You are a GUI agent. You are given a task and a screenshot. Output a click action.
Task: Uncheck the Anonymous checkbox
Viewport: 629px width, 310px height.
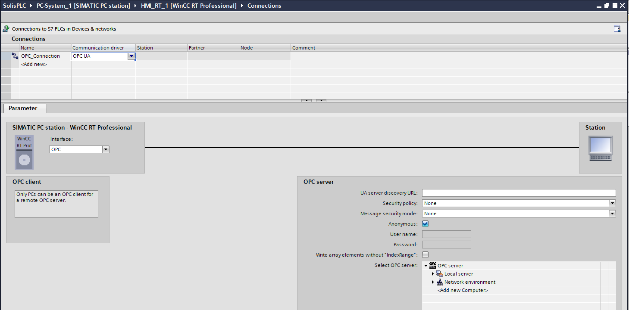(x=425, y=224)
